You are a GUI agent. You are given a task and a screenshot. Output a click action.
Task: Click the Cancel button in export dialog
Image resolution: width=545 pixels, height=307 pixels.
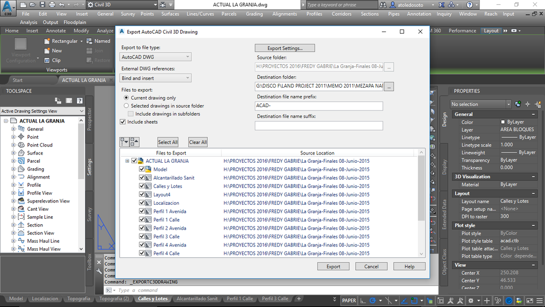371,266
